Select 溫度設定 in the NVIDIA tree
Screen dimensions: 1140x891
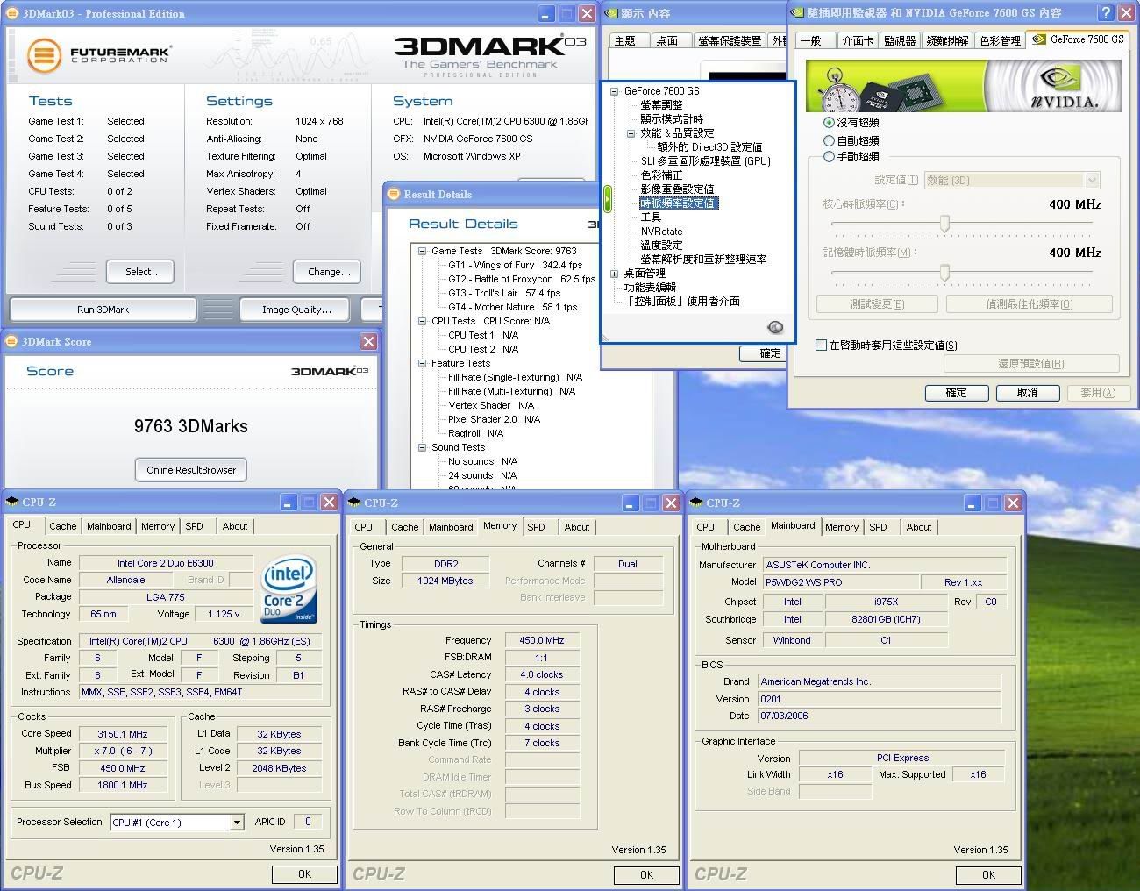tap(661, 246)
